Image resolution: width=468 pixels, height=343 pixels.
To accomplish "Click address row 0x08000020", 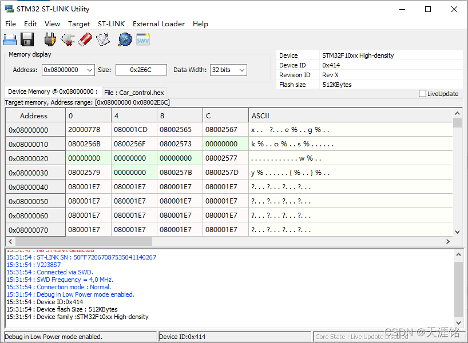I will click(x=35, y=158).
